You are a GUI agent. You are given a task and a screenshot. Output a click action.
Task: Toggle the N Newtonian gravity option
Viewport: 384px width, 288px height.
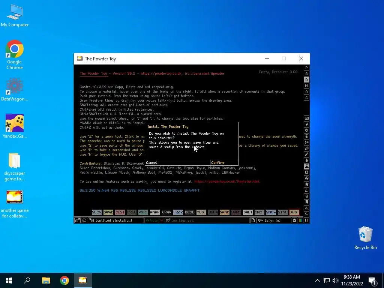pyautogui.click(x=307, y=86)
